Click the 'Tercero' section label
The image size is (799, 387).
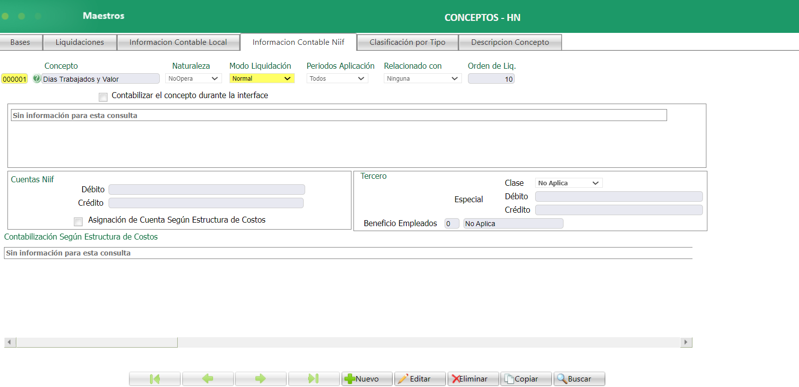pos(373,176)
